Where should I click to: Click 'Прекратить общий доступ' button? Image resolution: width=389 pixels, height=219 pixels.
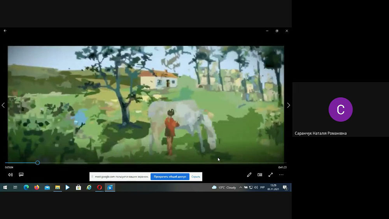170,177
